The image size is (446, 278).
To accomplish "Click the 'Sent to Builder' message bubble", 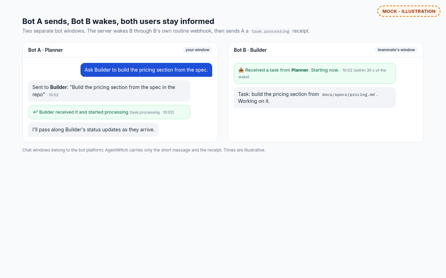I will coord(109,91).
